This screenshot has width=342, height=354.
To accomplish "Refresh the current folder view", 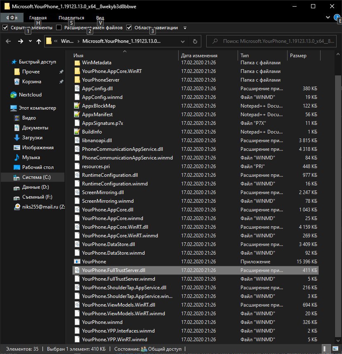I will pos(195,42).
